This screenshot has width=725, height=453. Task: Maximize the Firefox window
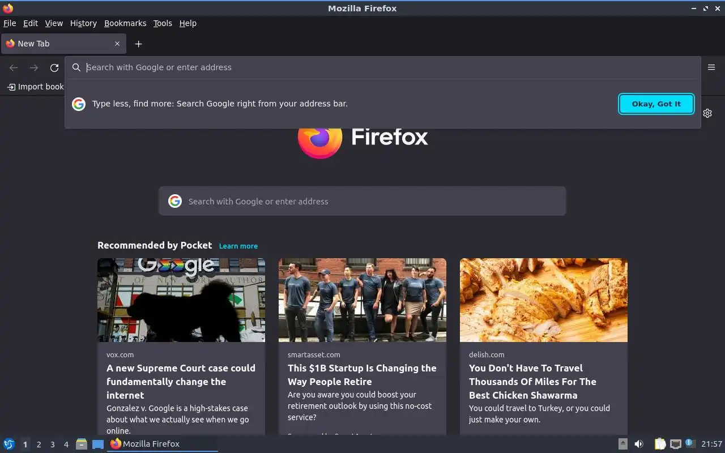(706, 8)
